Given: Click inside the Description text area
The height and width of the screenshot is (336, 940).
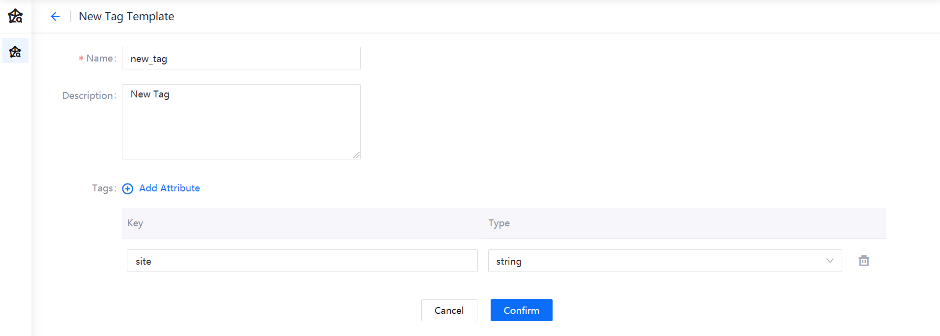Looking at the screenshot, I should 241,122.
